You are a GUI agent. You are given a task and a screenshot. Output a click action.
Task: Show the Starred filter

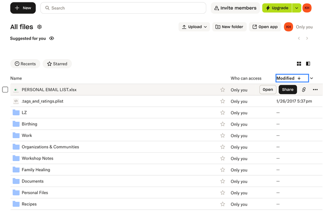(x=57, y=64)
